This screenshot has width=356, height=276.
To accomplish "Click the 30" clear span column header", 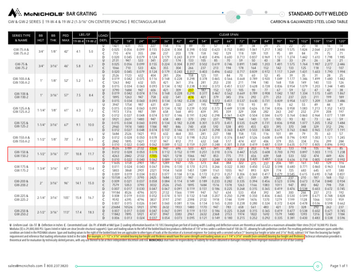I will pos(154,41).
